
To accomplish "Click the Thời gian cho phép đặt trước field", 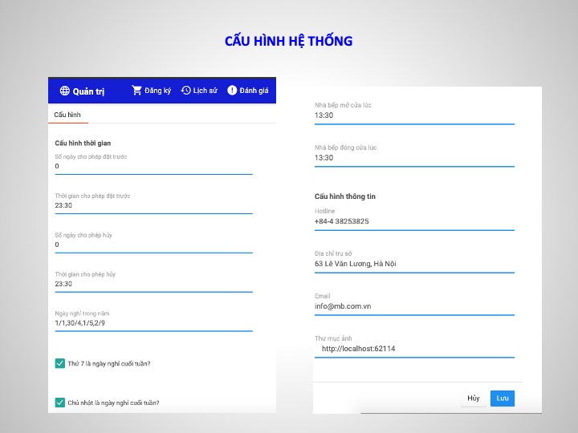I will [153, 206].
